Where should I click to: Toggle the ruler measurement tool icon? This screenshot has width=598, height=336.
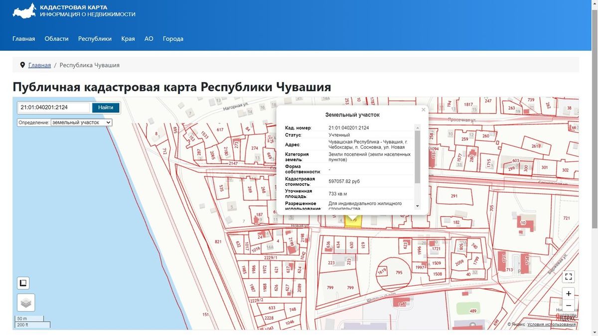tap(23, 283)
